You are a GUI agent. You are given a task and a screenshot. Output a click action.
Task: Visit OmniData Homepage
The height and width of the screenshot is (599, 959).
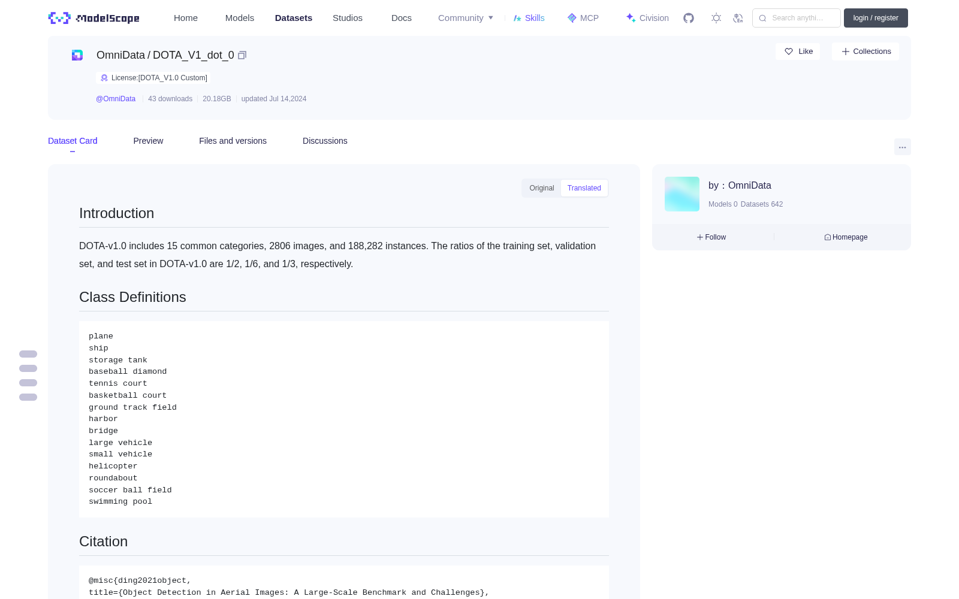click(846, 237)
